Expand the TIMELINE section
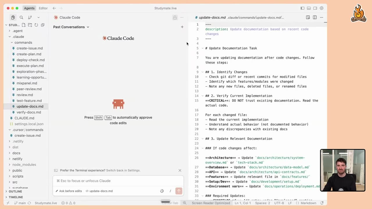 [x=16, y=197]
